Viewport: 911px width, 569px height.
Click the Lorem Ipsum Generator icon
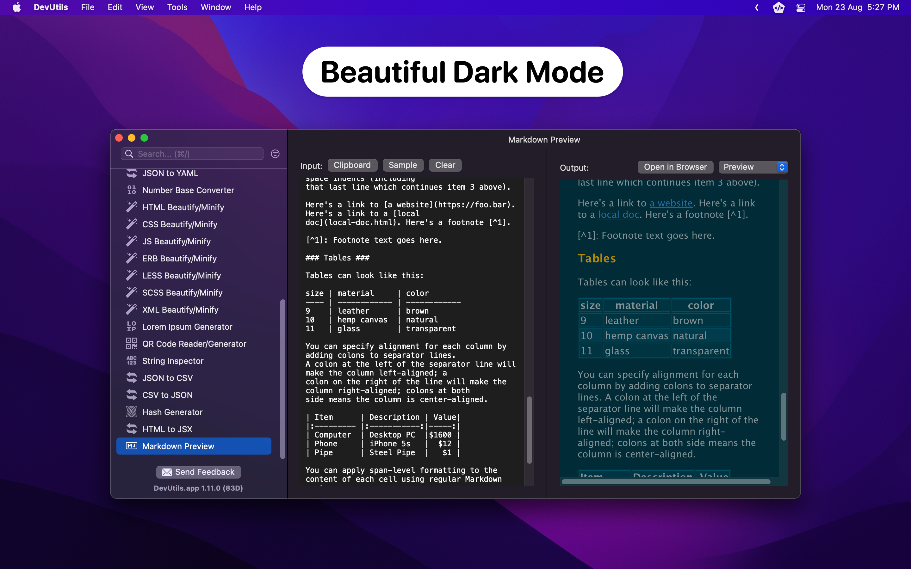coord(131,327)
